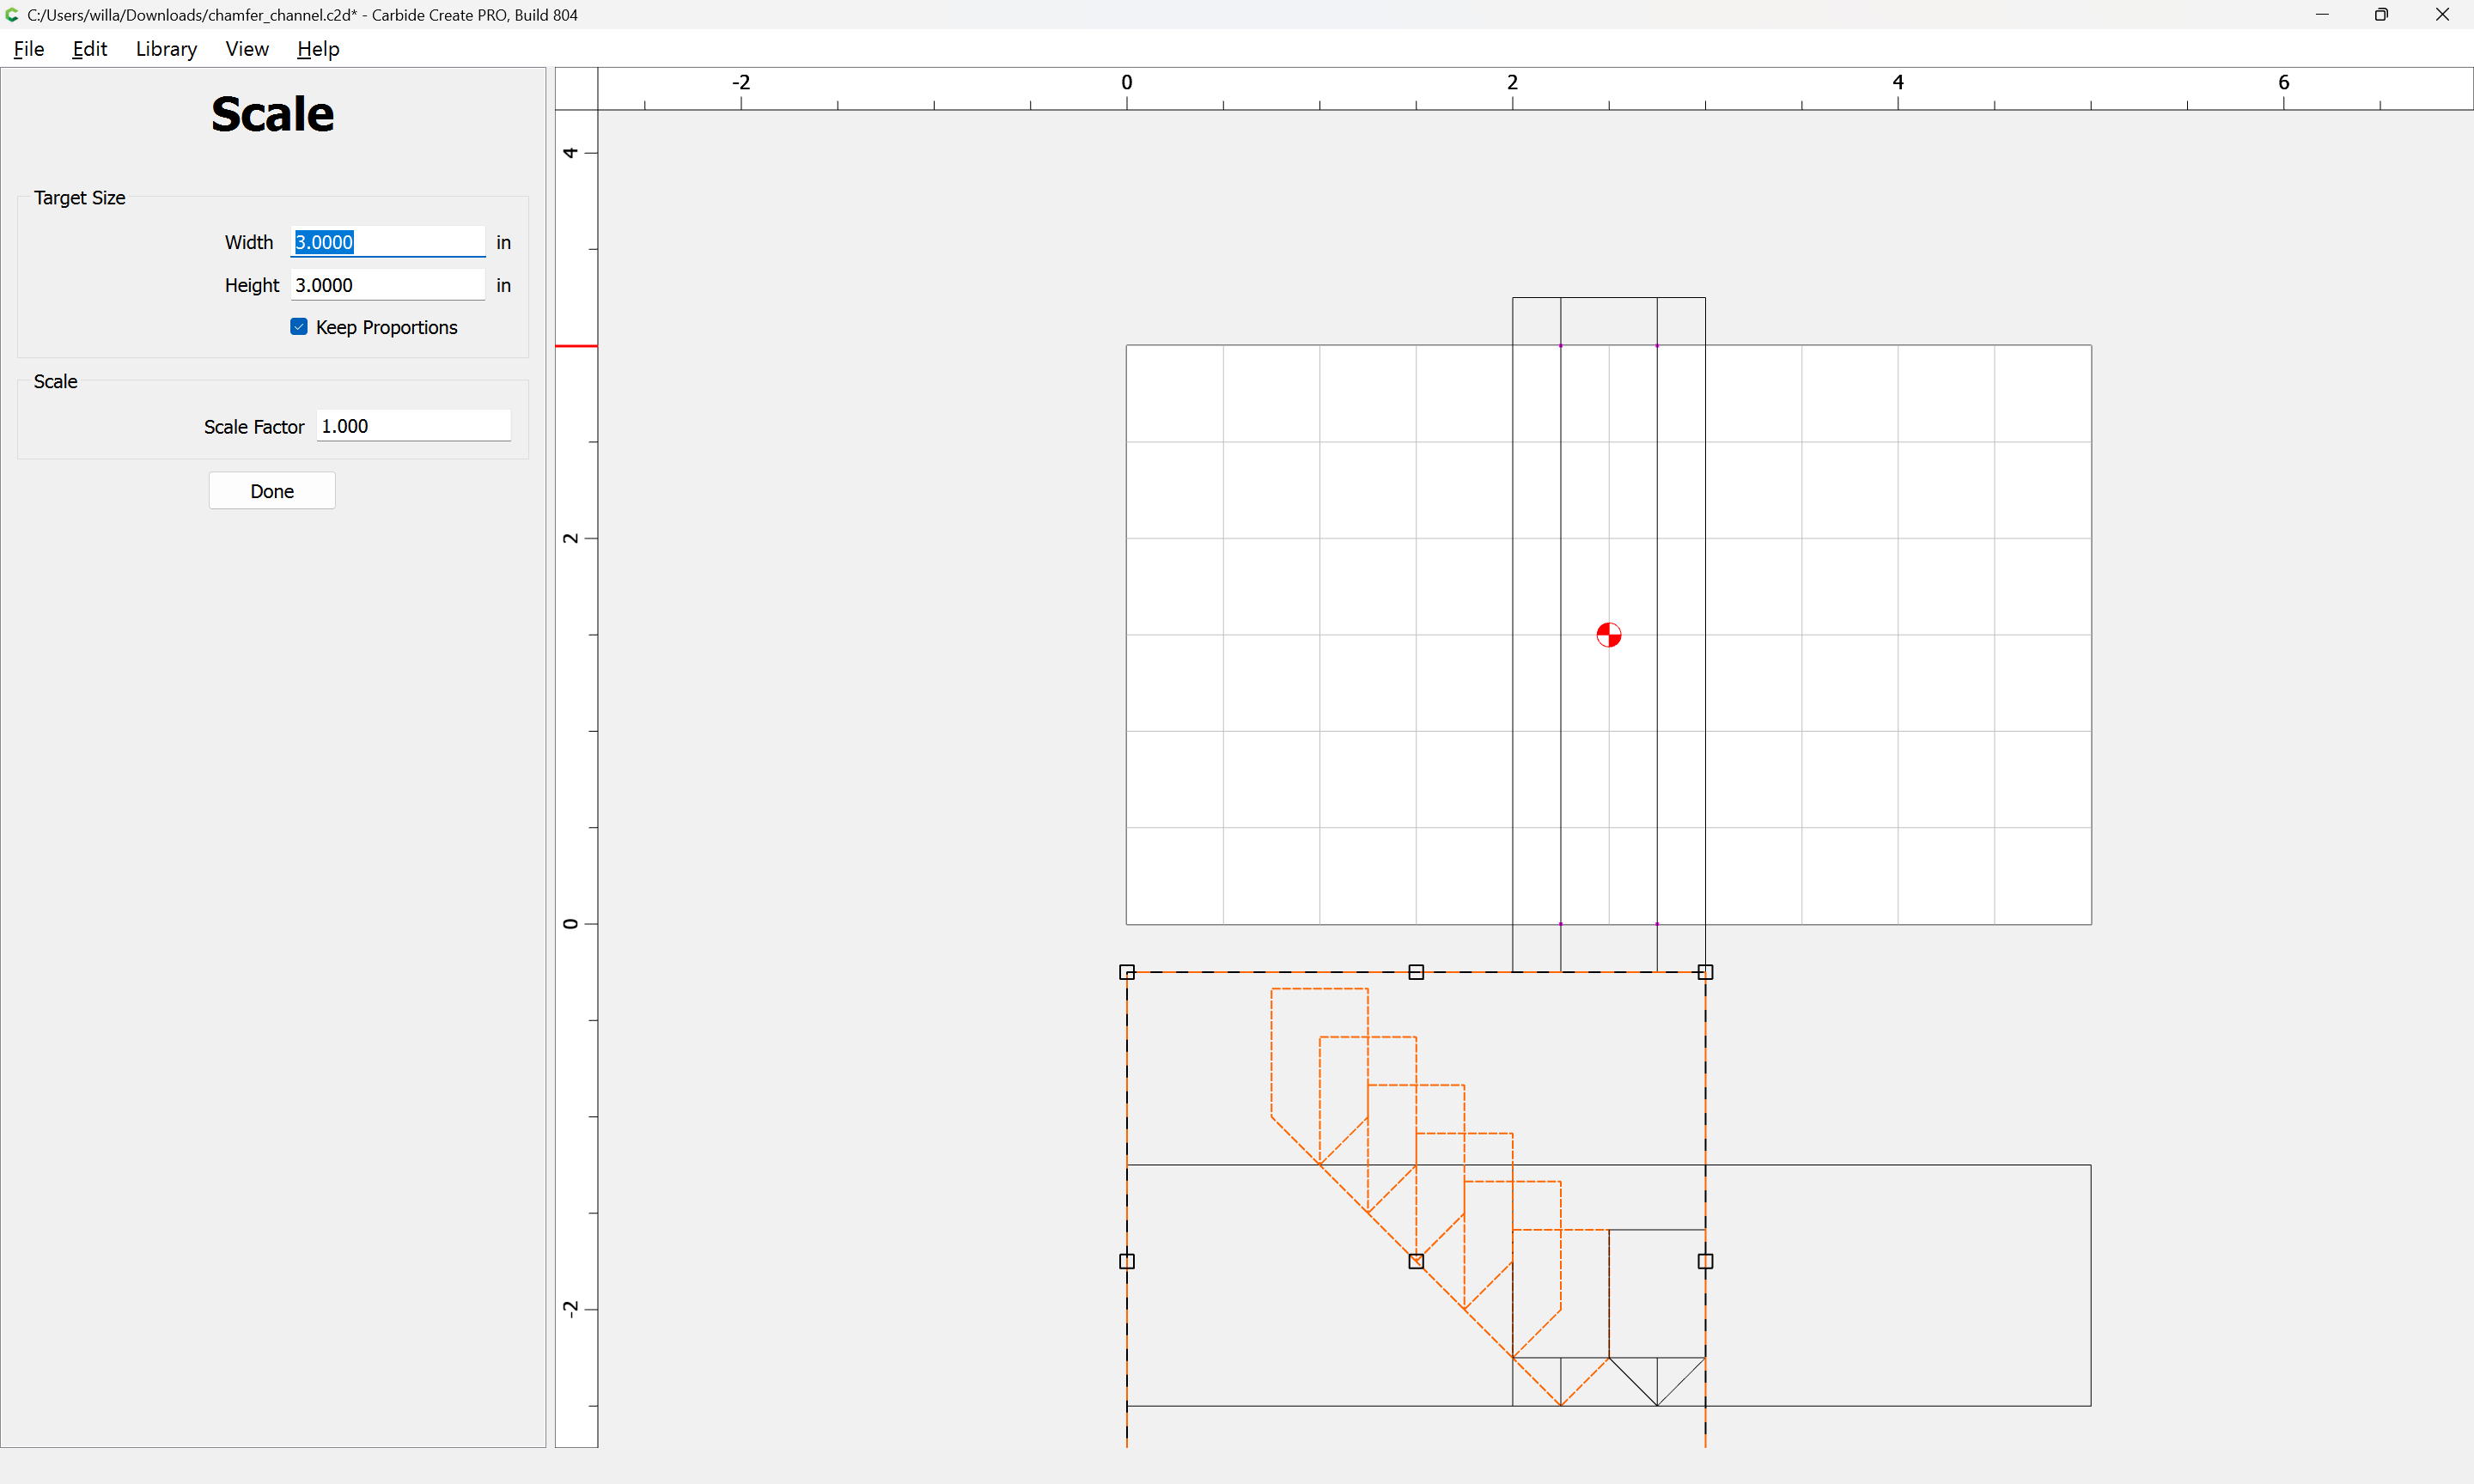Image resolution: width=2474 pixels, height=1484 pixels.
Task: Open the File menu
Action: click(x=29, y=49)
